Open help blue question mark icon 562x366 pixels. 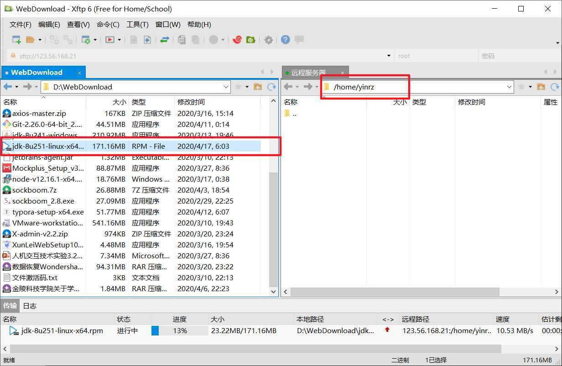pyautogui.click(x=286, y=40)
